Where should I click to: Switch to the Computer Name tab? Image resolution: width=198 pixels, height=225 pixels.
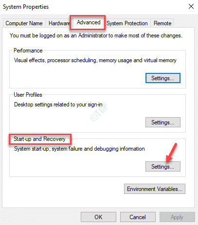(24, 23)
